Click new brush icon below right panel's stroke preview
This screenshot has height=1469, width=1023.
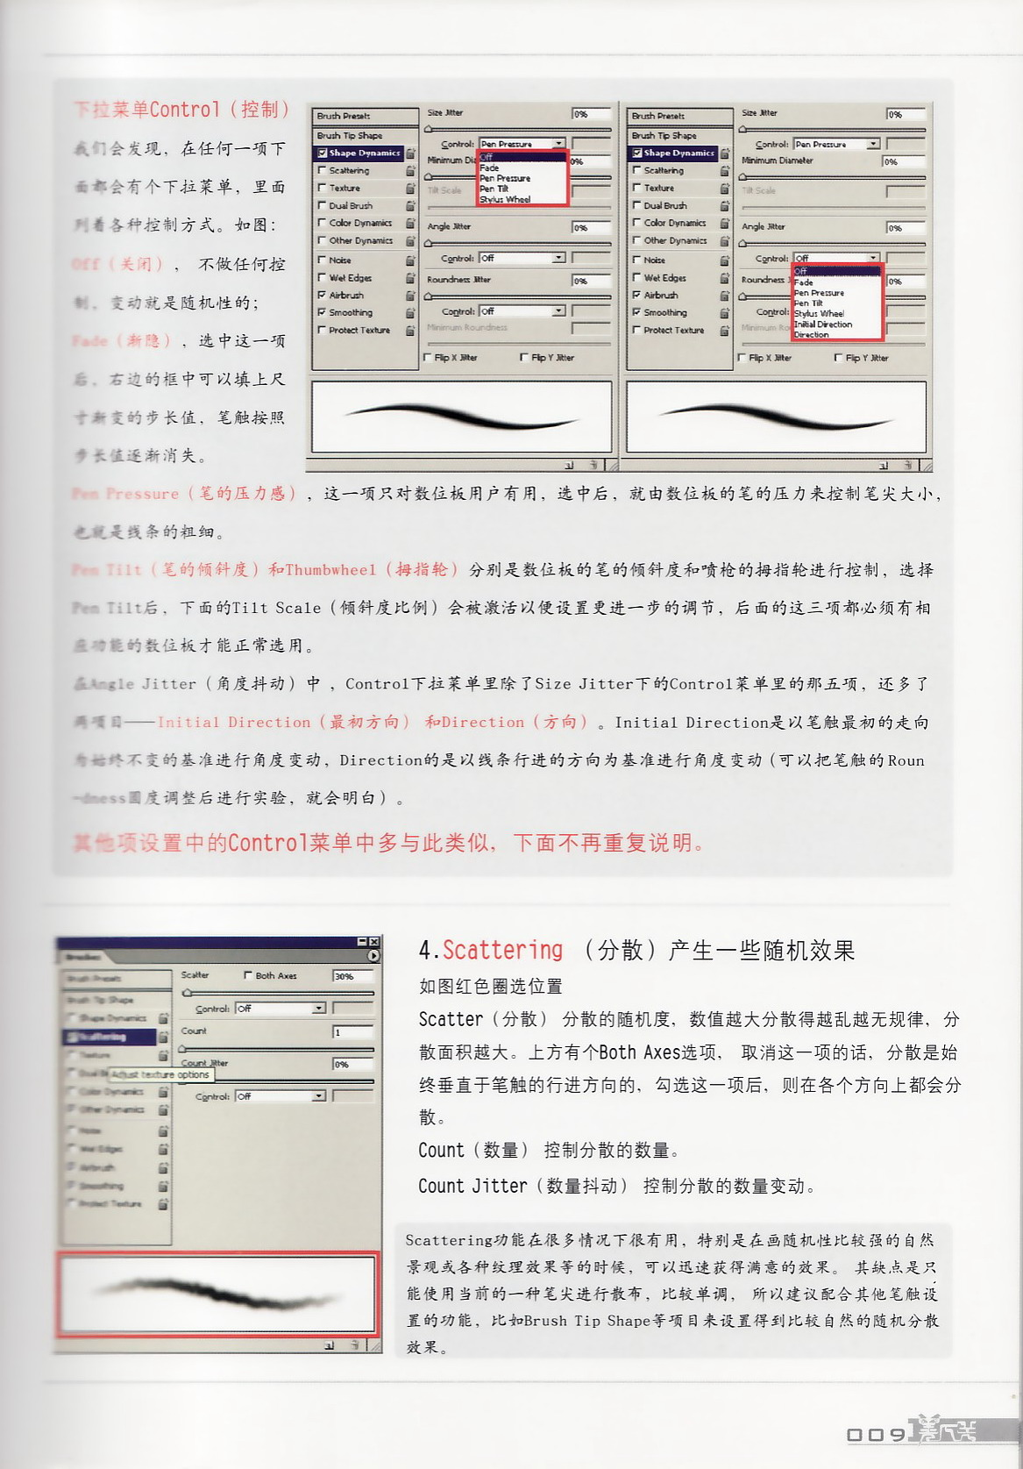[x=884, y=465]
